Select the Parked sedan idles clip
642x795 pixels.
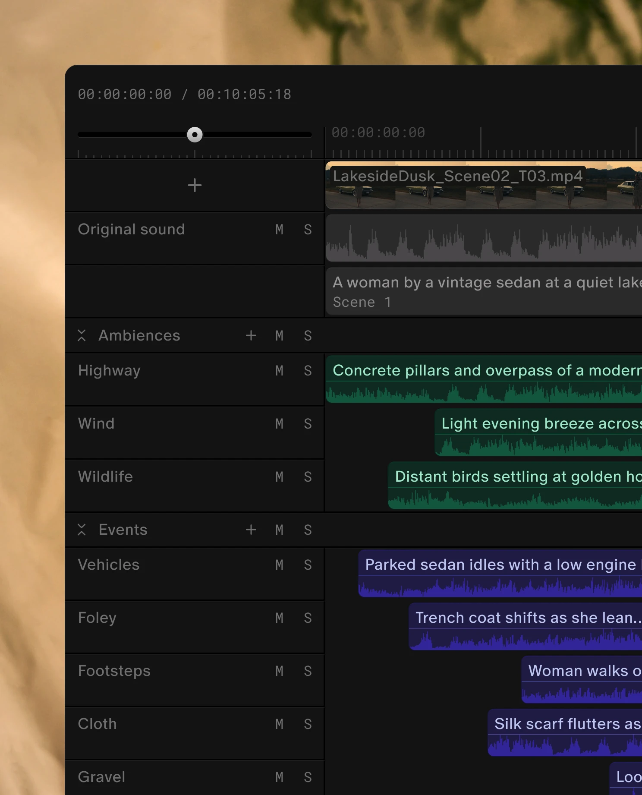500,573
